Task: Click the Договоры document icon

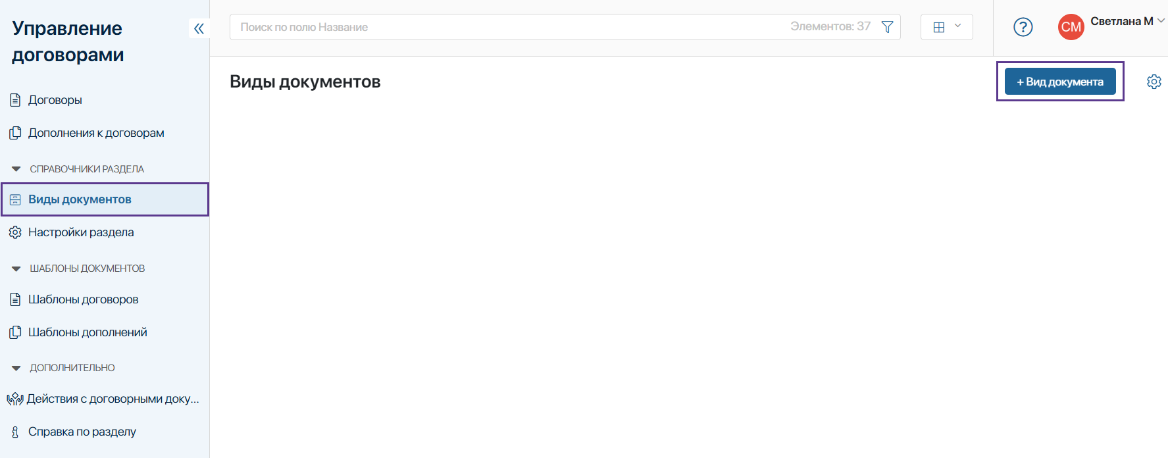Action: [x=15, y=100]
